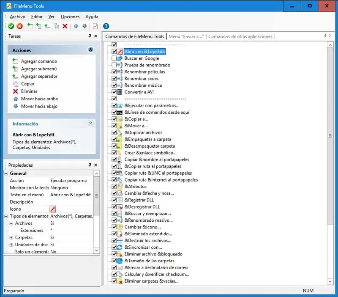Enable the Prueba de renombrado checkbox

click(x=114, y=65)
